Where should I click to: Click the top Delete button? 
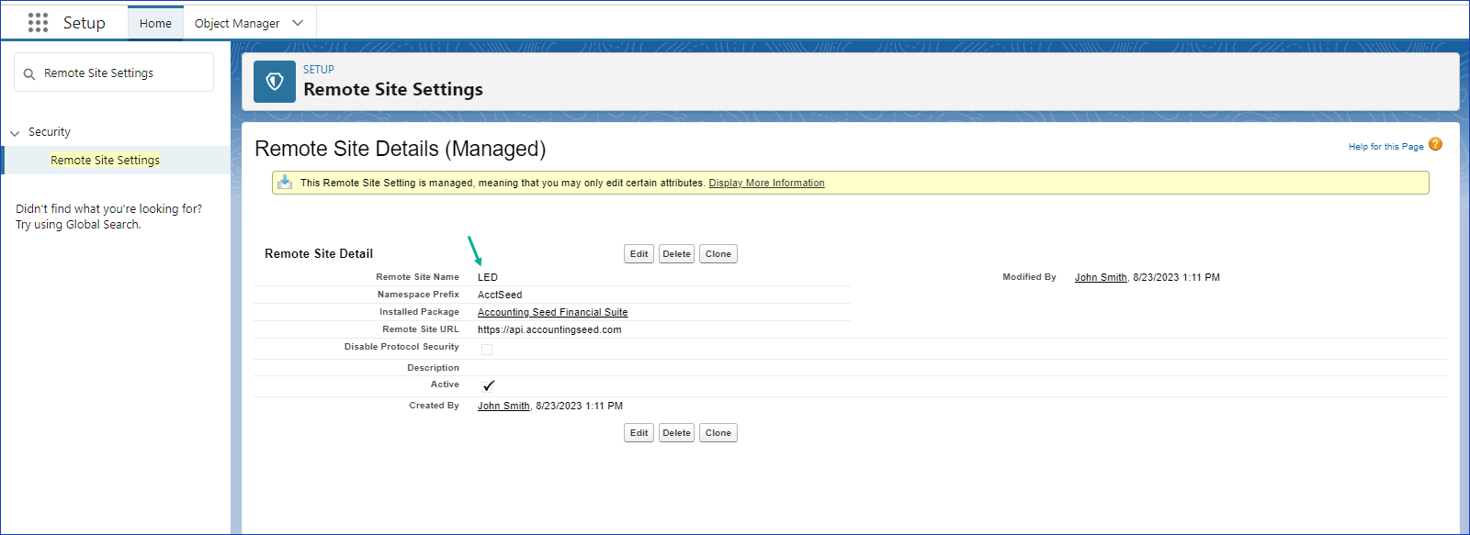(x=676, y=254)
